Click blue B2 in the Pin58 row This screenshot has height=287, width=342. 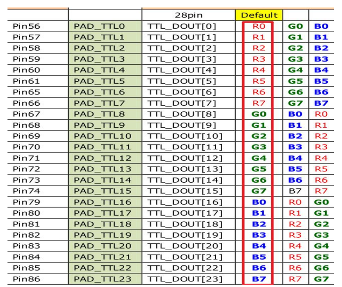click(x=321, y=48)
